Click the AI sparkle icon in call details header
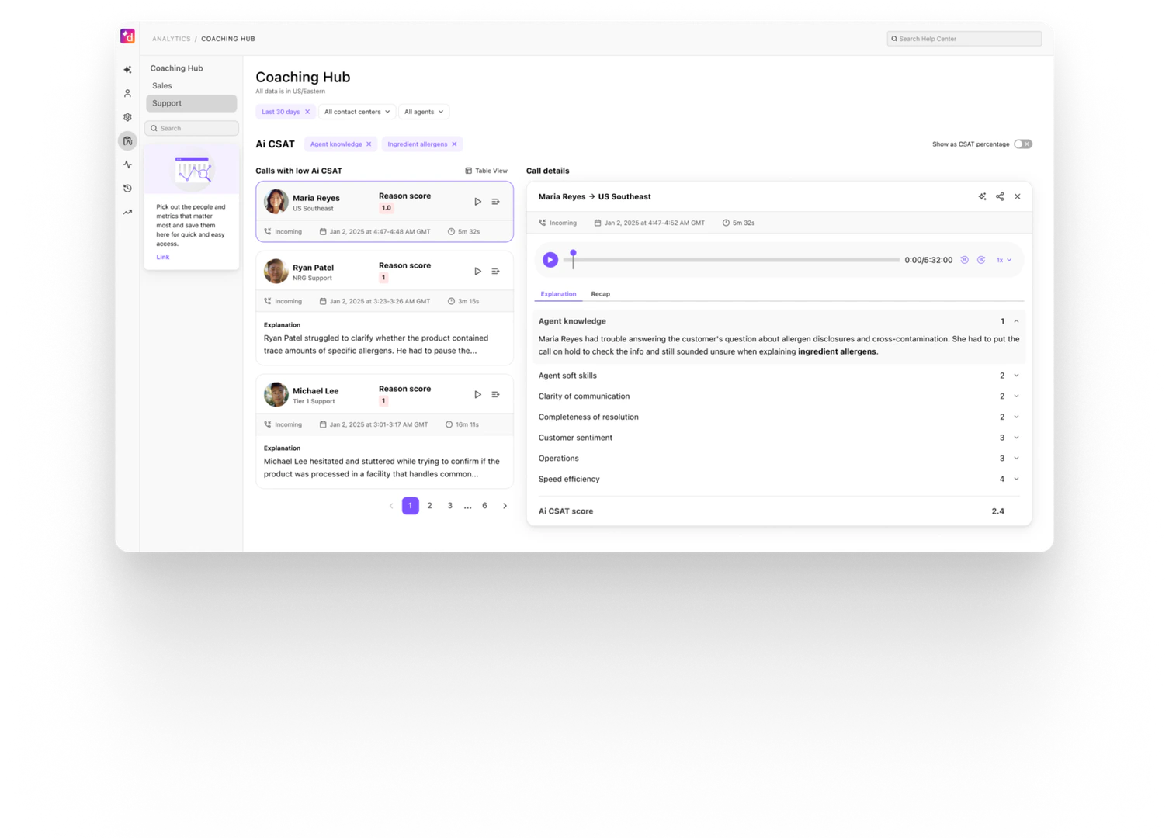Viewport: 1169px width, 838px height. click(982, 196)
